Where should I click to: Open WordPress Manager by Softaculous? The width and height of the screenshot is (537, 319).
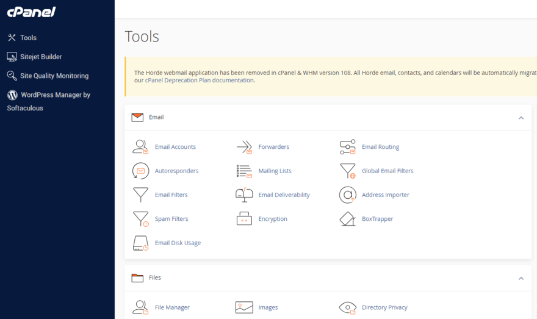click(49, 101)
